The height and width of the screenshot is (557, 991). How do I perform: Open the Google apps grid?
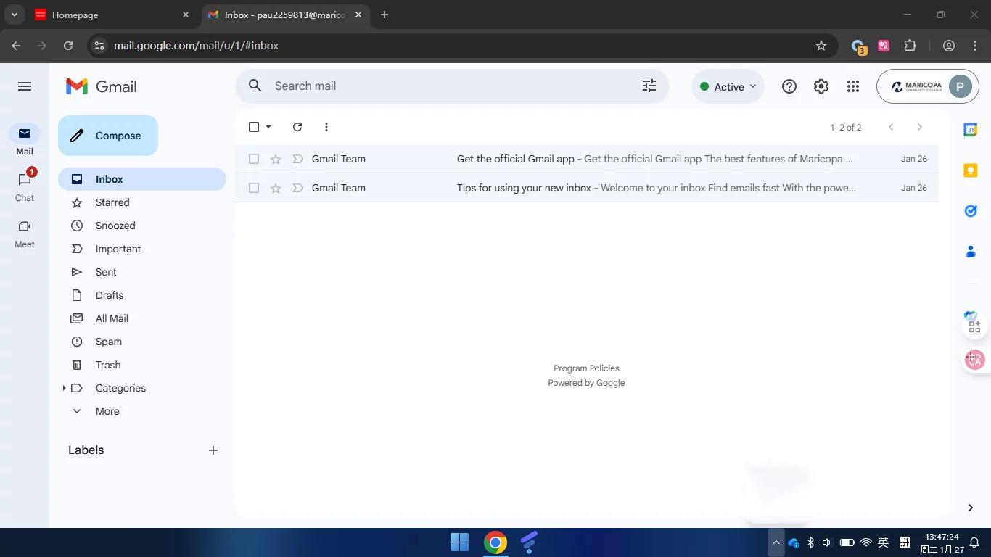click(x=853, y=86)
